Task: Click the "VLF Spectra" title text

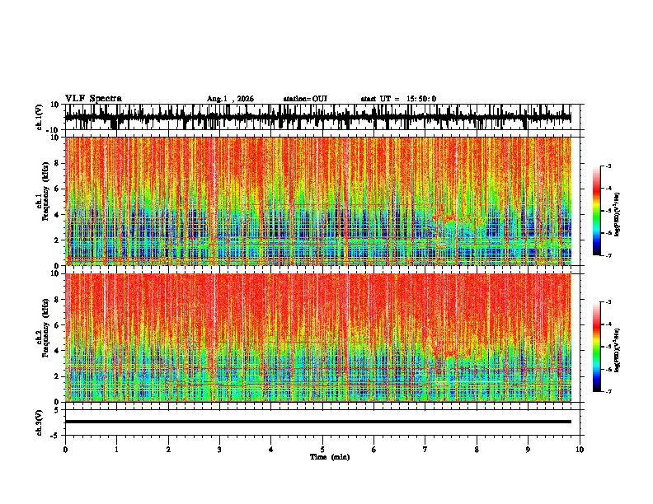Action: 93,99
